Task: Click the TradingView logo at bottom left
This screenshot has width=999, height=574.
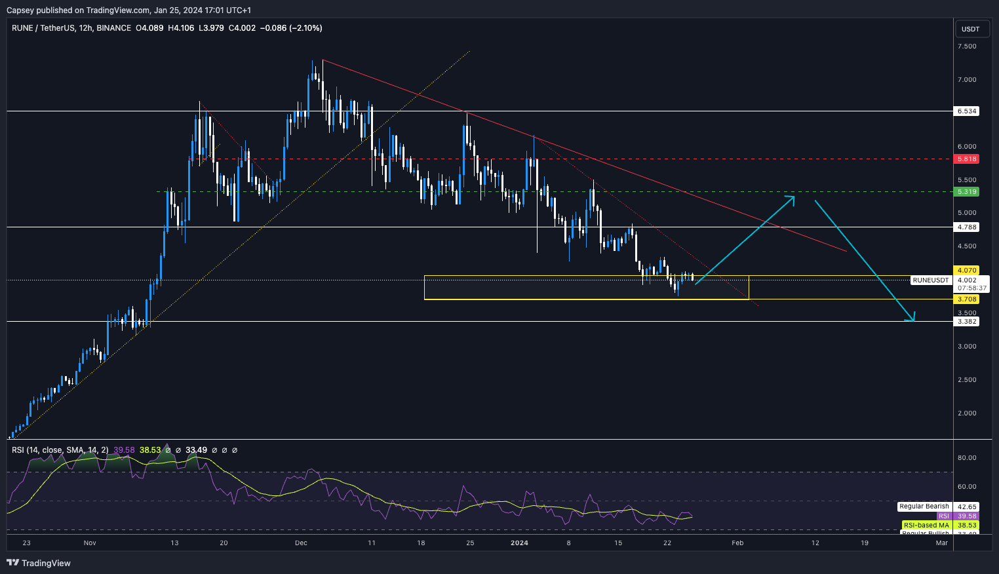Action: 39,563
